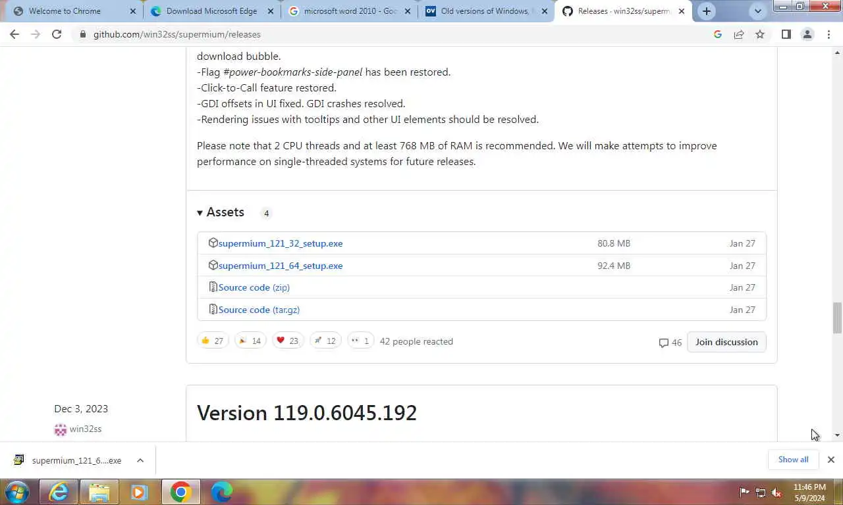This screenshot has width=843, height=505.
Task: Click the scrollbar down arrow
Action: point(837,435)
